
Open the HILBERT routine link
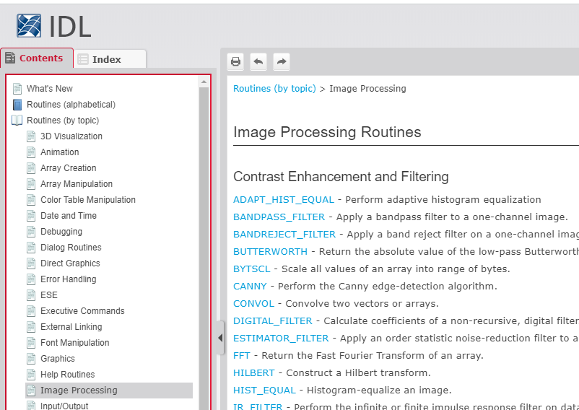pos(254,373)
